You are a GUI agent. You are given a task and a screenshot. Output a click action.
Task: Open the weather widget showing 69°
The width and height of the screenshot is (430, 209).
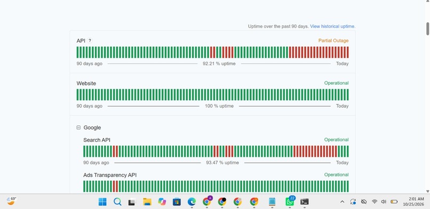pos(12,201)
